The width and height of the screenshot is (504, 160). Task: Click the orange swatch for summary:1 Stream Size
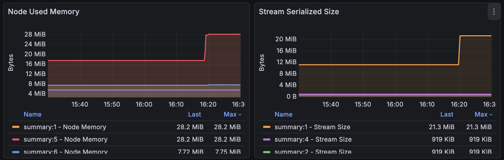click(267, 127)
